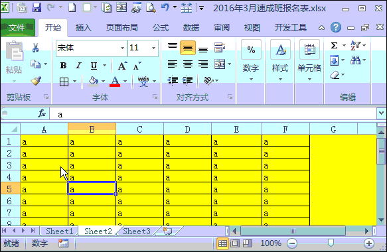The height and width of the screenshot is (252, 387).
Task: Decrease font size with small A icon
Action: 137,66
